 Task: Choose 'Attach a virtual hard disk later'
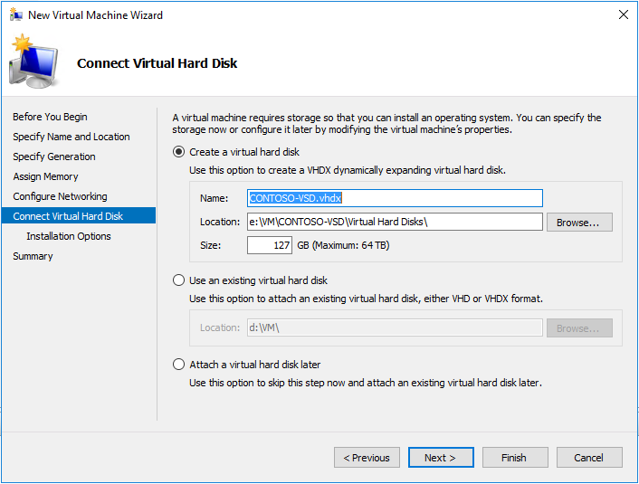pyautogui.click(x=179, y=365)
